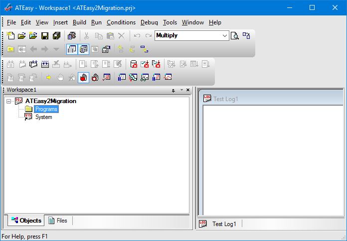Open the Run menu

(x=96, y=22)
